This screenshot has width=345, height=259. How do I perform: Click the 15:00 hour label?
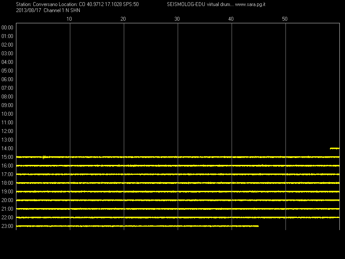[x=7, y=157]
